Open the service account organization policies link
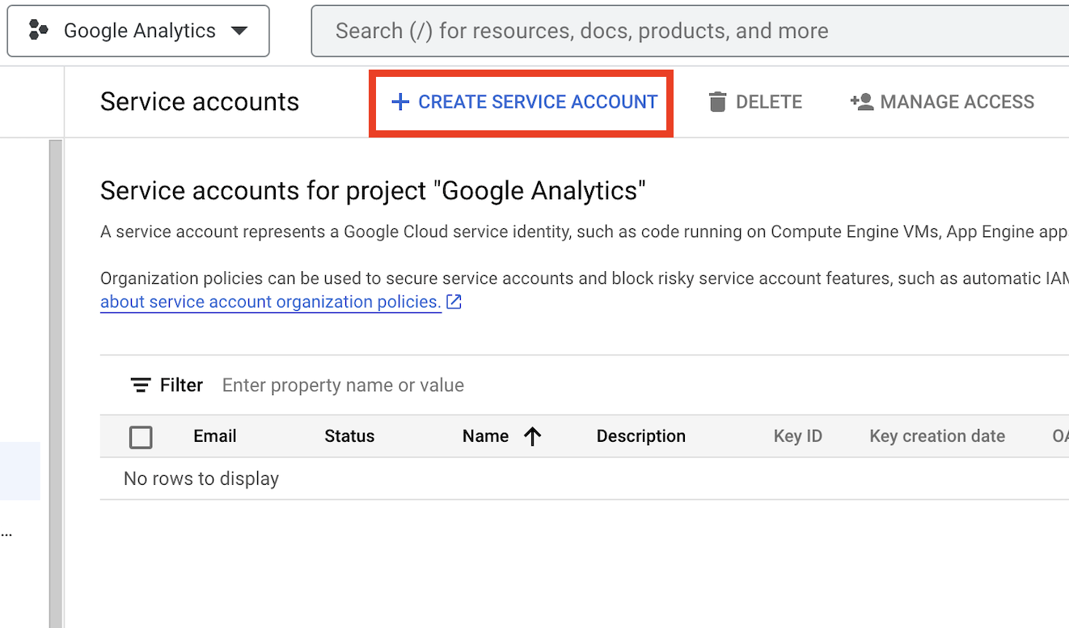The width and height of the screenshot is (1069, 628). [270, 301]
